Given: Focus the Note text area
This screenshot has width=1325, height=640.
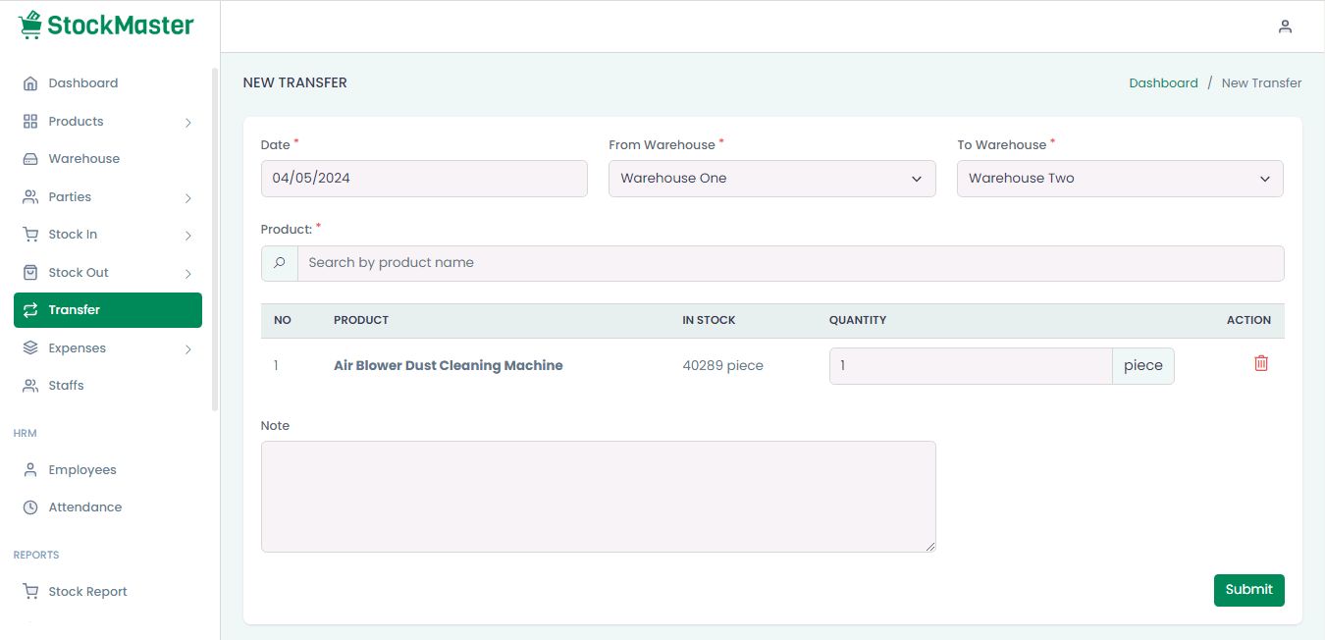Looking at the screenshot, I should pos(598,497).
